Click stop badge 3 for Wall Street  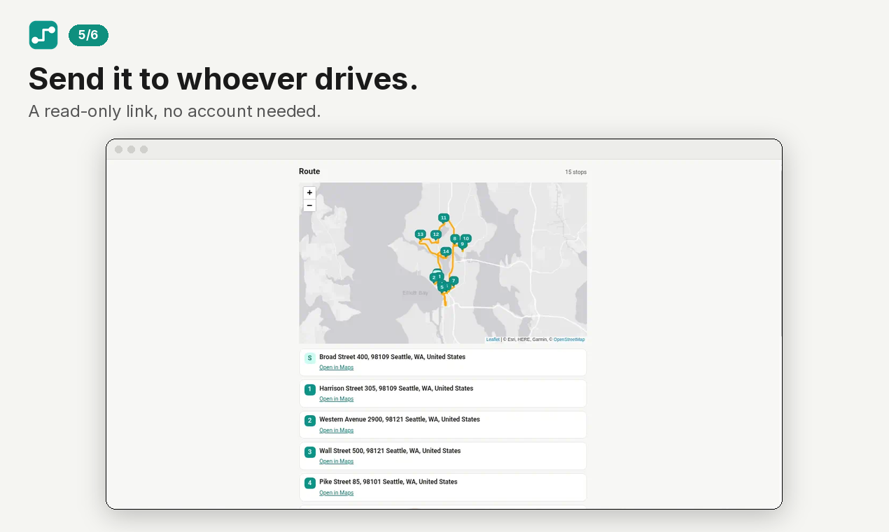pyautogui.click(x=310, y=452)
